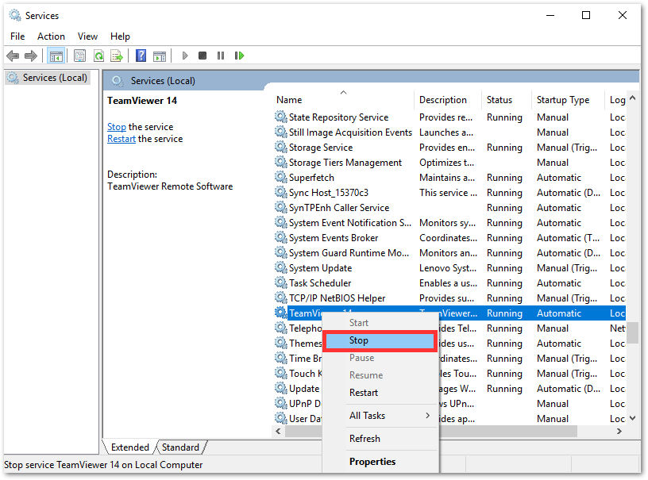The image size is (648, 480).
Task: Select the SynTPEnh Caller Service row
Action: point(449,207)
